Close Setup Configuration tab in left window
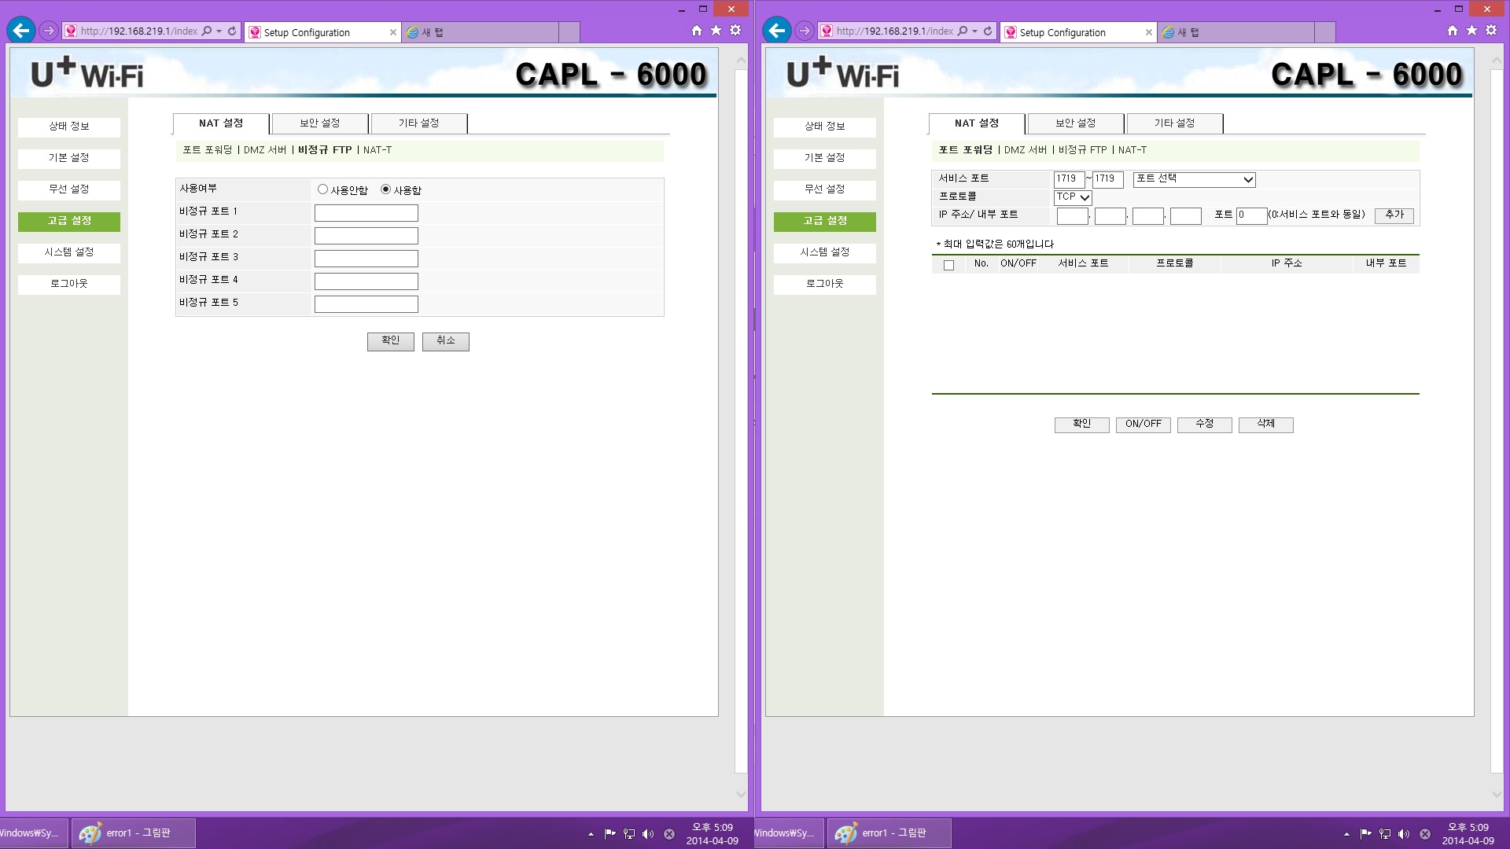The height and width of the screenshot is (849, 1510). pos(393,32)
